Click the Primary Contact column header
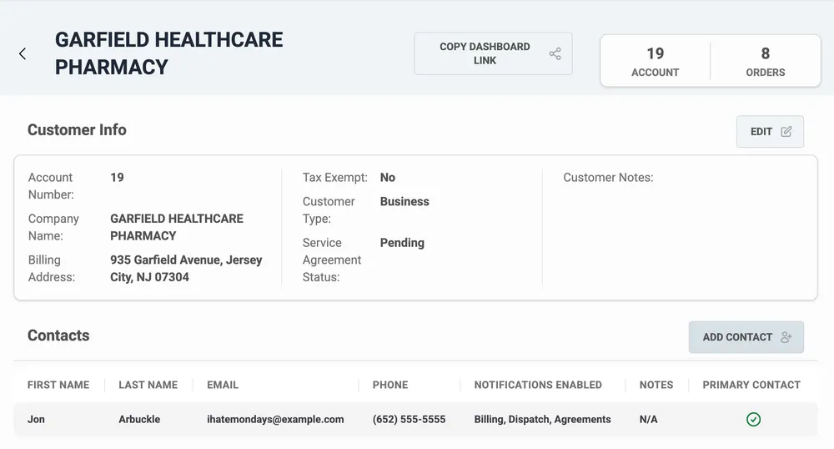Screen dimensions: 834x449 [751, 385]
